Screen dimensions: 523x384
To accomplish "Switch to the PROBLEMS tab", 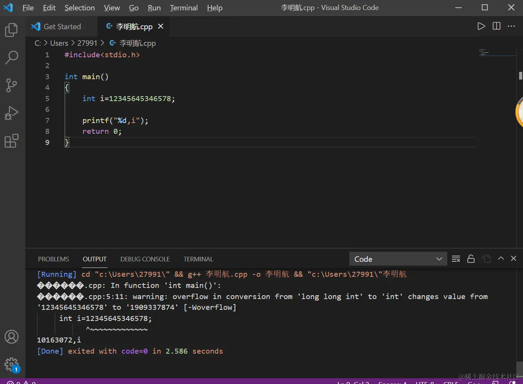I will tap(53, 259).
